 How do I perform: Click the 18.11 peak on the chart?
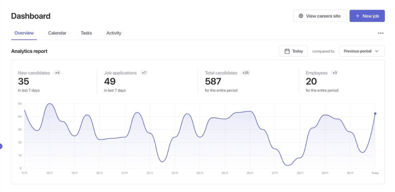49,103
